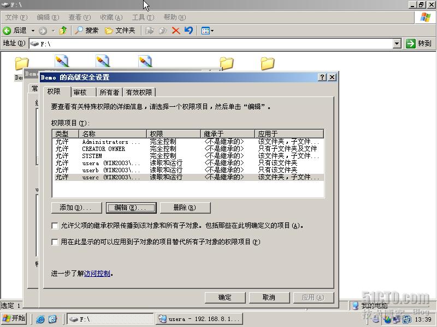Select the folder icon in Explorer window farthest from the Demo folder

(268, 63)
